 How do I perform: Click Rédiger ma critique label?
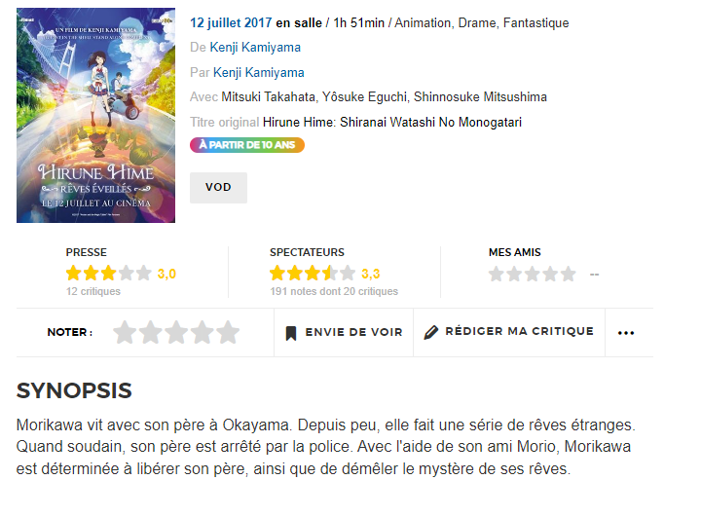520,331
